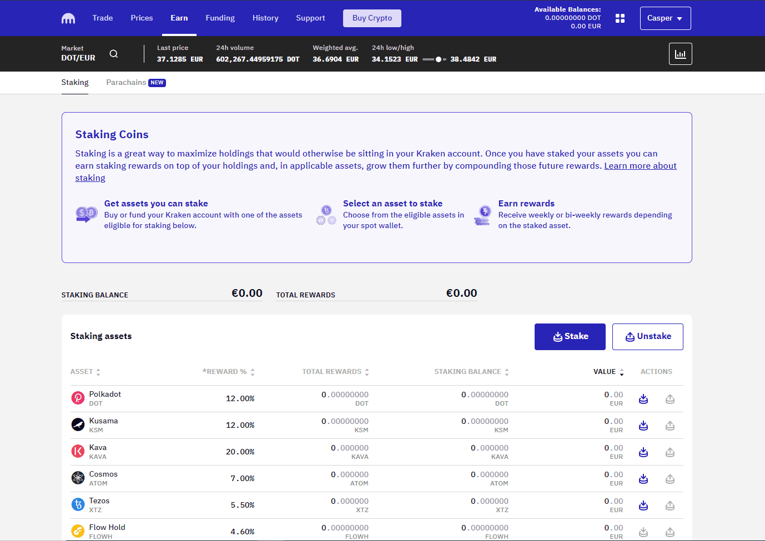Click the Tezos coin logo
765x541 pixels.
[78, 504]
